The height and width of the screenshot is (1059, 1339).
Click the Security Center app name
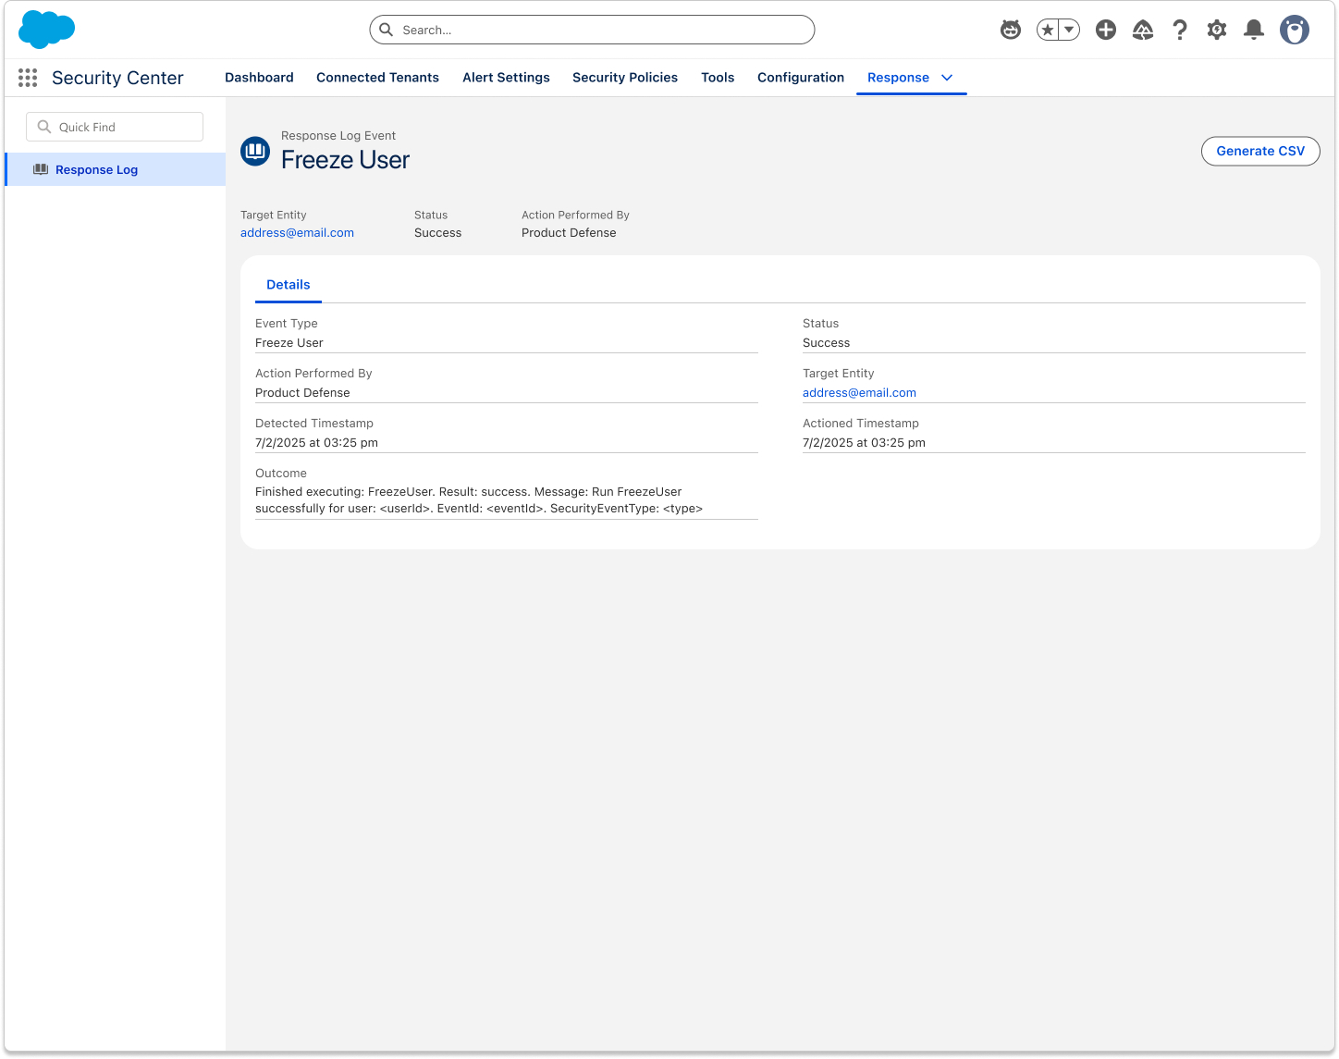pyautogui.click(x=117, y=78)
